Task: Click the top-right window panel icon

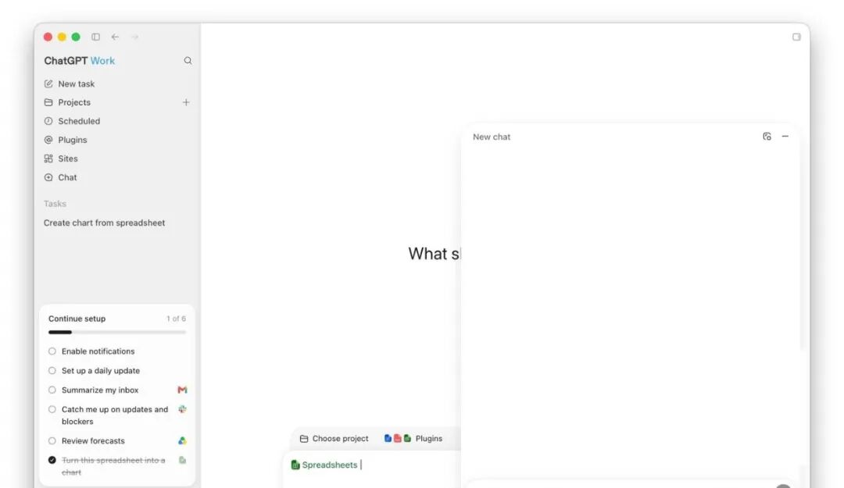Action: pyautogui.click(x=796, y=37)
